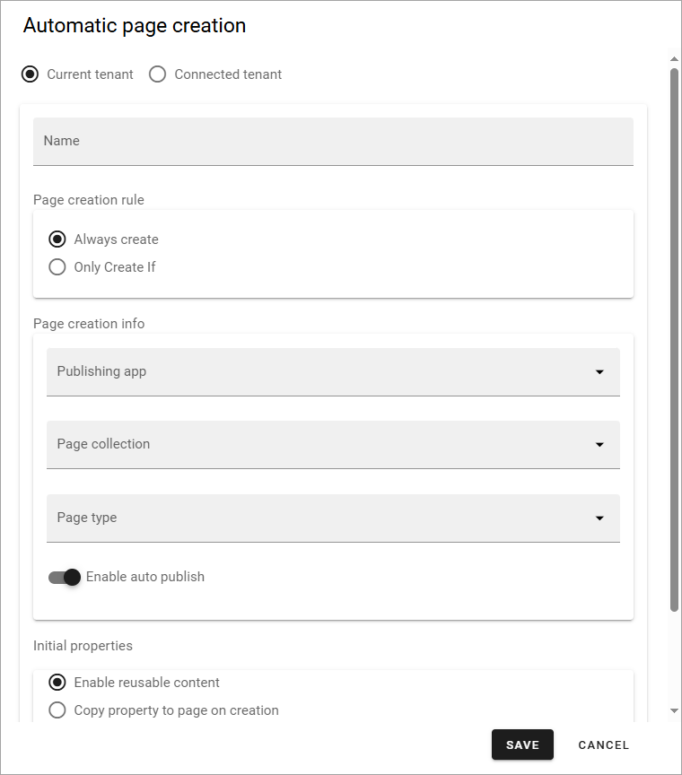Click the Publishing app dropdown arrow icon
Screen dimensions: 682x775
tap(599, 371)
